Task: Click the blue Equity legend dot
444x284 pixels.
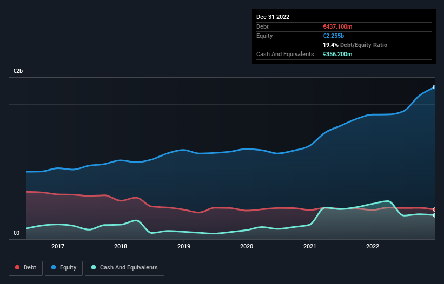Action: (x=54, y=267)
